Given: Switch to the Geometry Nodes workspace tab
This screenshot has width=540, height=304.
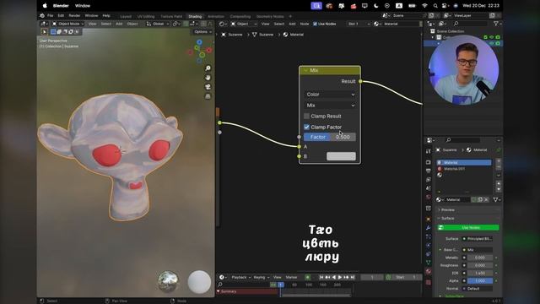Looking at the screenshot, I should [x=270, y=16].
